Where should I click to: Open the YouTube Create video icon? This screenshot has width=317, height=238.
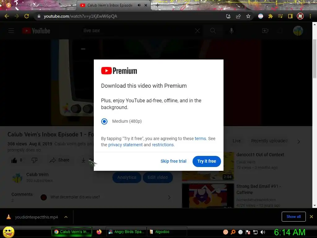[x=265, y=31]
